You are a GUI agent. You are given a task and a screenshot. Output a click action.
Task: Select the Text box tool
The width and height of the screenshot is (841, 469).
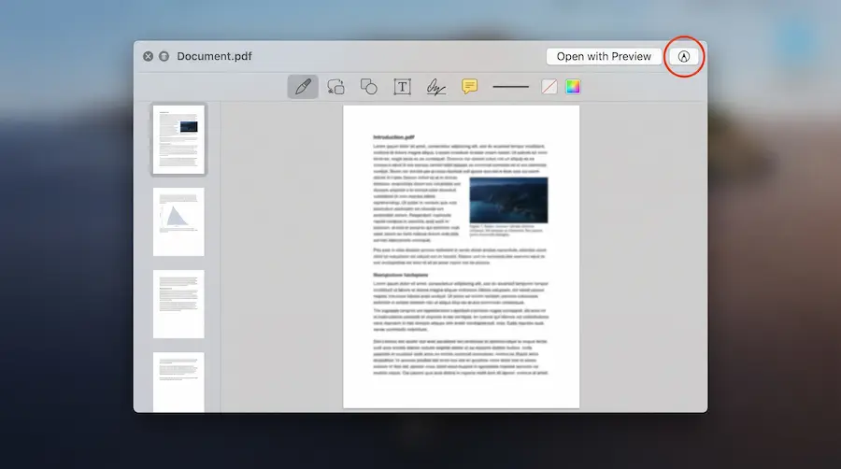pos(402,87)
